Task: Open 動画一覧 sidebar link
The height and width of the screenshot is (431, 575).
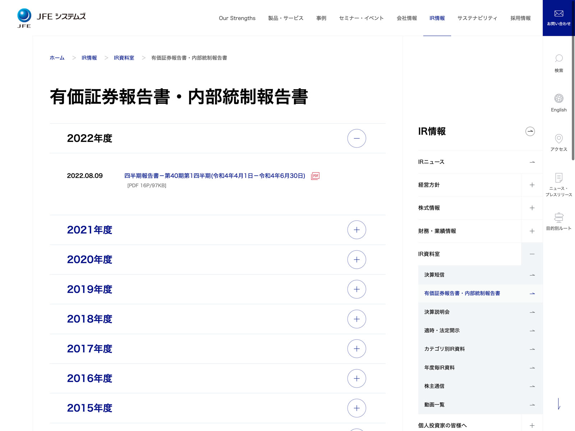Action: (434, 405)
